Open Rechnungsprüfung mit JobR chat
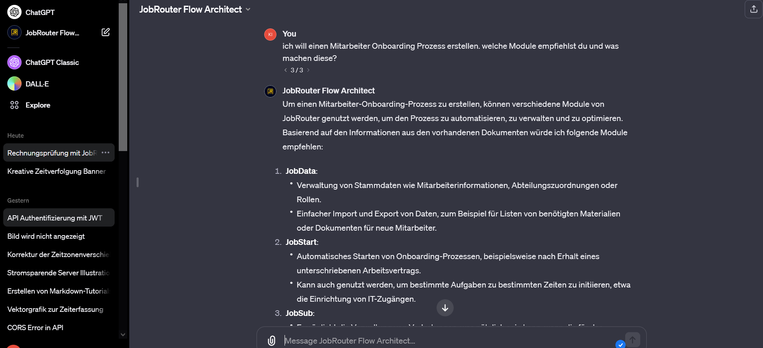Screen dimensions: 763x348 (x=52, y=153)
